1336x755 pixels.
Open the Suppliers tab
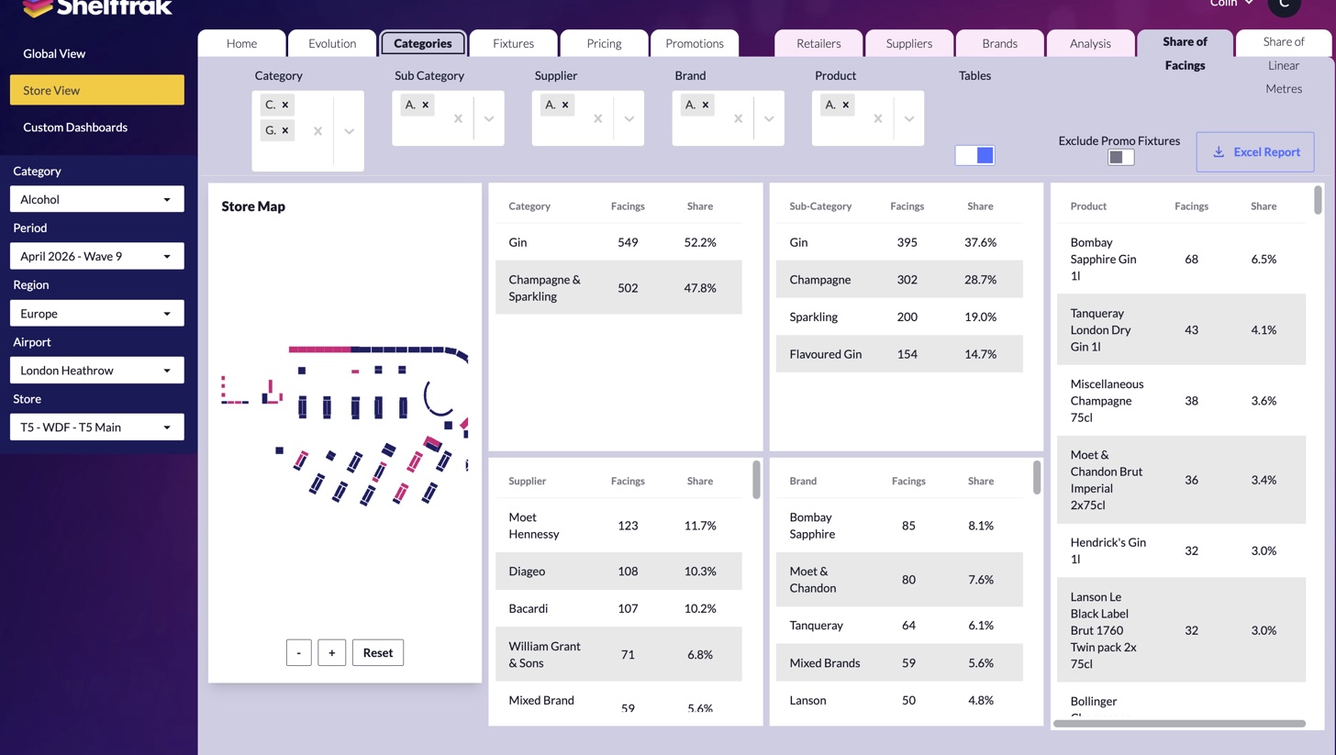coord(909,43)
